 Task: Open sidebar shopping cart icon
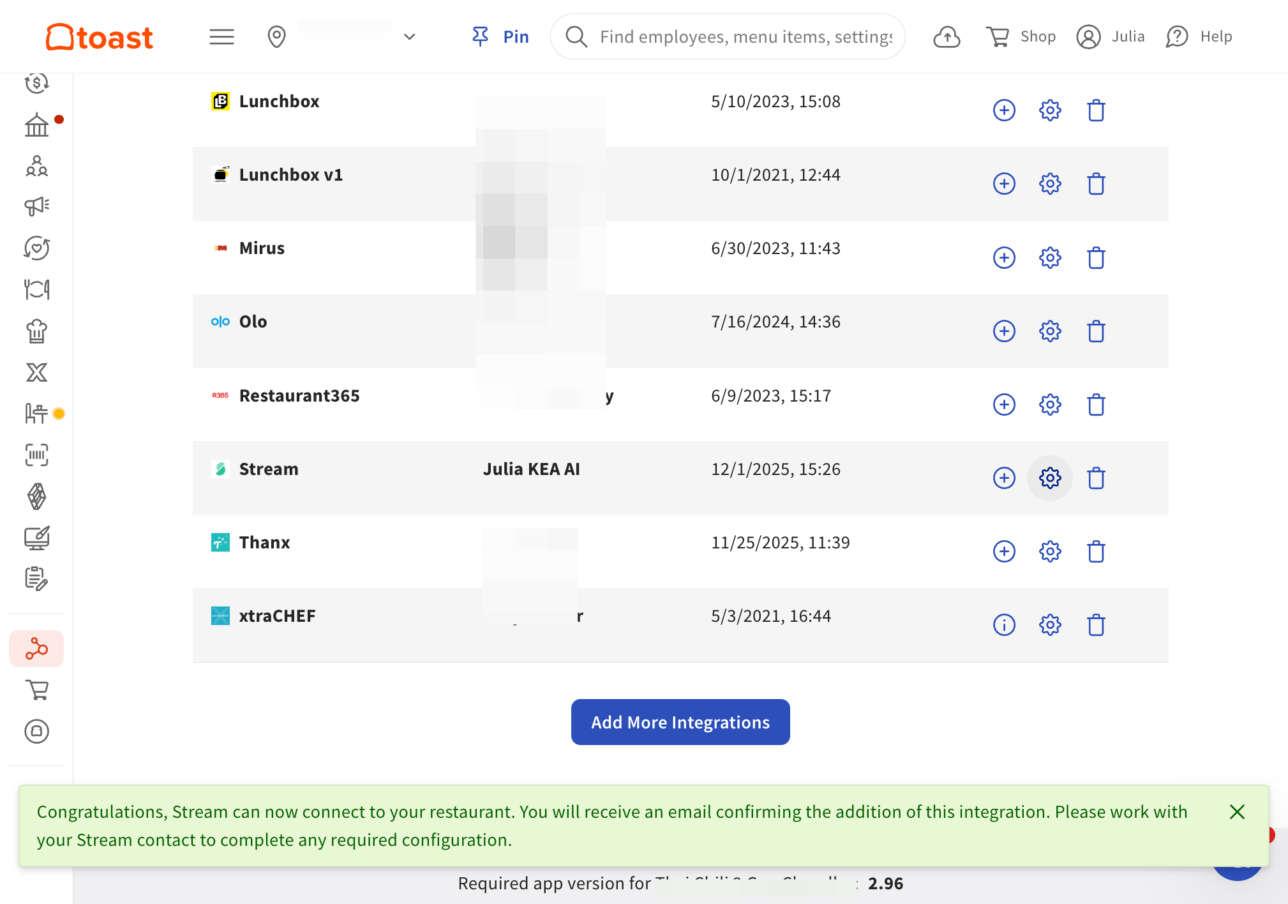[x=37, y=690]
